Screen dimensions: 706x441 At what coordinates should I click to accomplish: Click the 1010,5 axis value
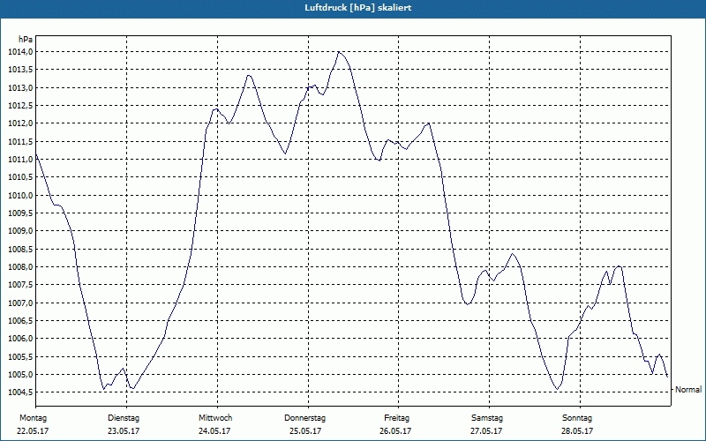point(20,177)
